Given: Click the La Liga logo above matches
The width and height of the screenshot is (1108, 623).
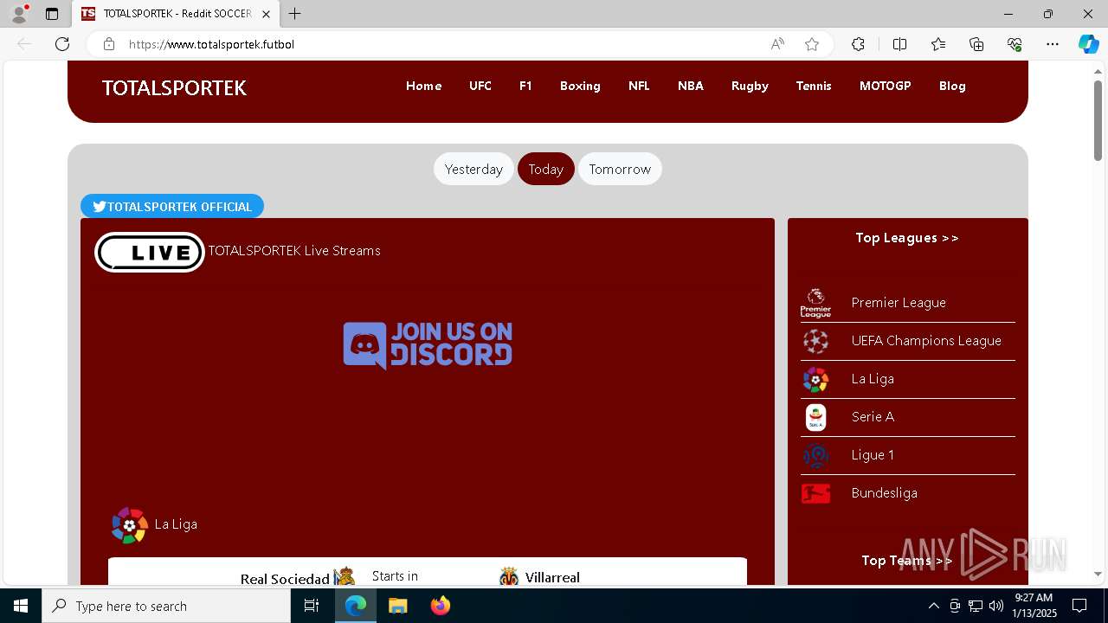Looking at the screenshot, I should 130,525.
